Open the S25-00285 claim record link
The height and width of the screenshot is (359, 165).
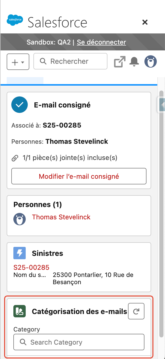[31, 267]
